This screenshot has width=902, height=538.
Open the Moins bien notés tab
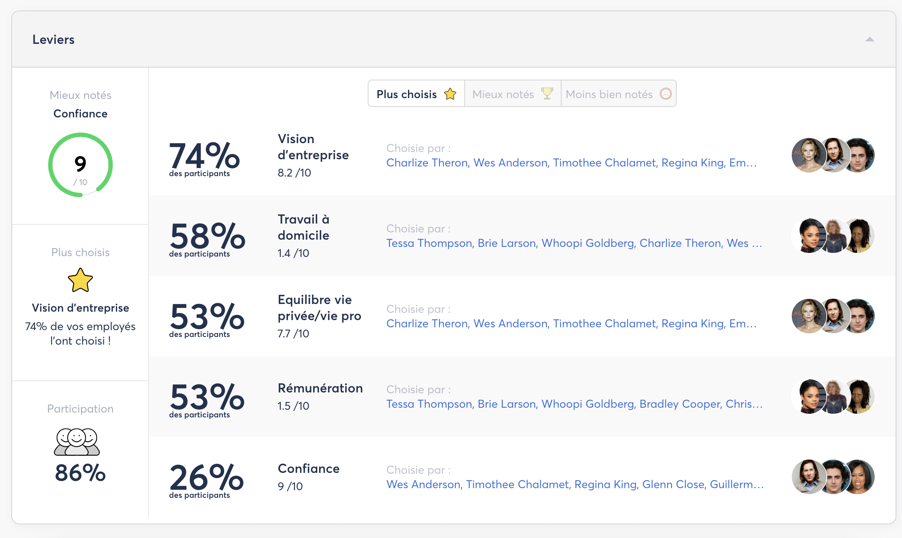[x=618, y=94]
